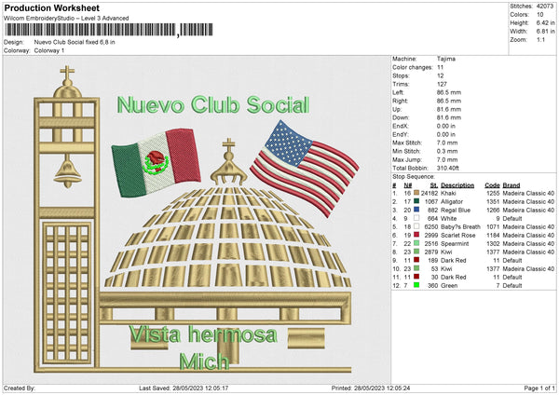The image size is (559, 395).
Task: Click the Kiwi swatch in row 8
Action: [416, 252]
